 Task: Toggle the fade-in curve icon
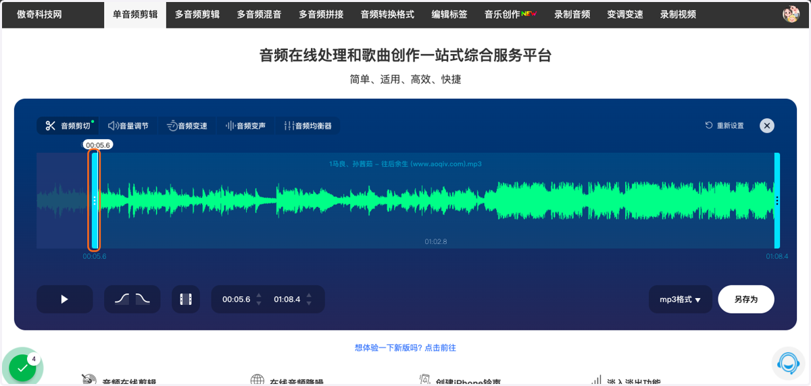122,299
